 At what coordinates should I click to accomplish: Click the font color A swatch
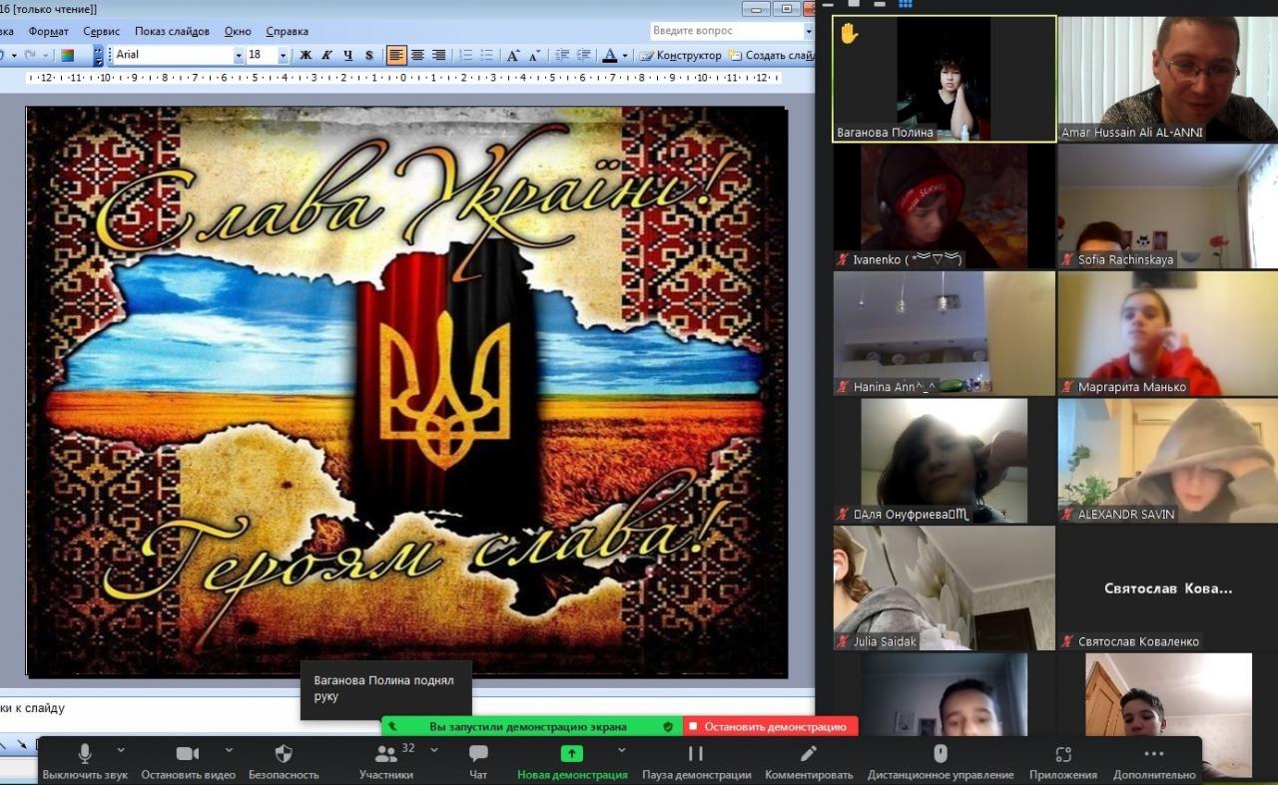(x=609, y=55)
